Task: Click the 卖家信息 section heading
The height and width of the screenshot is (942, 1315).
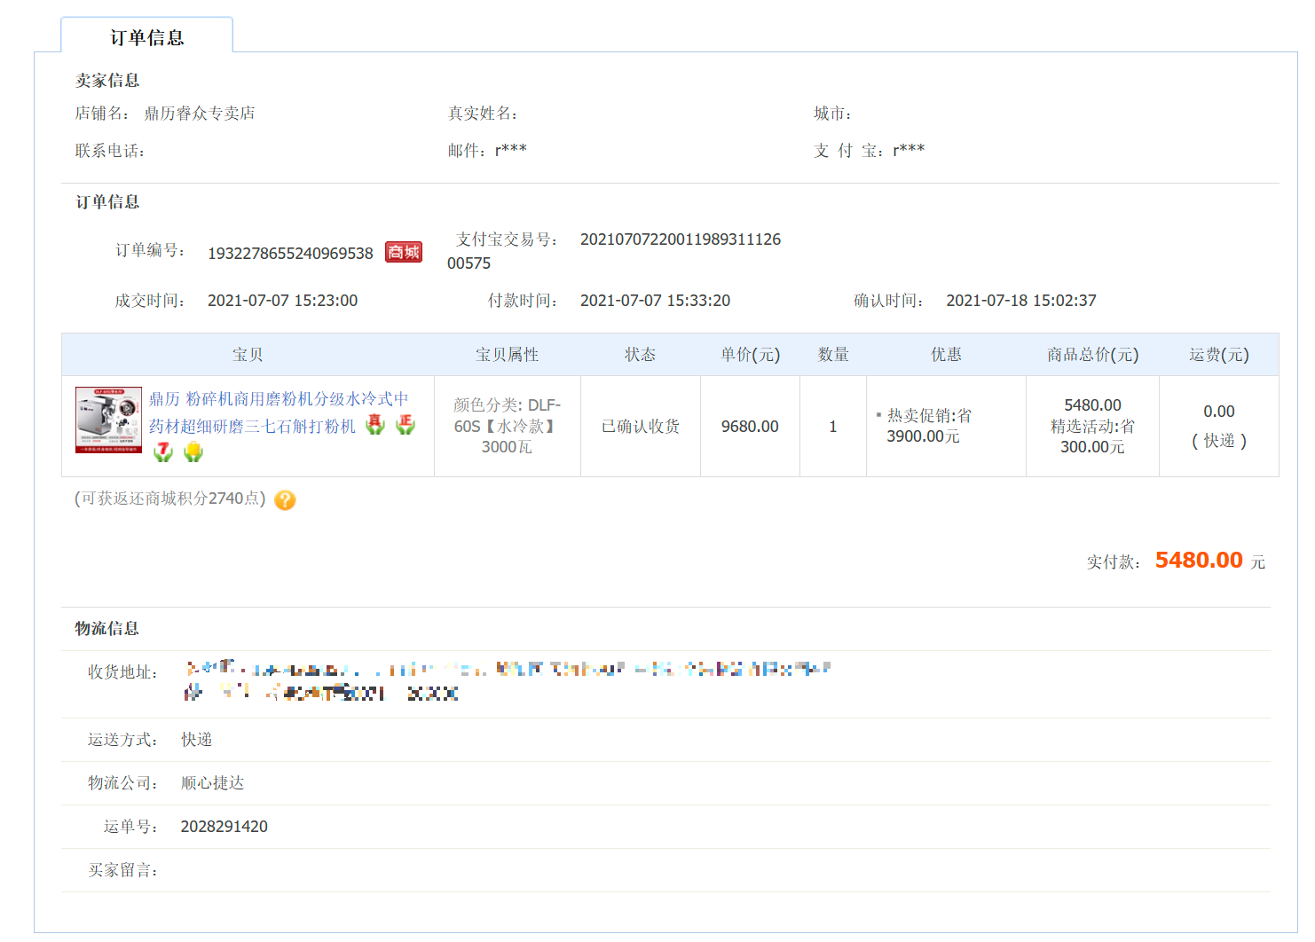Action: click(107, 81)
